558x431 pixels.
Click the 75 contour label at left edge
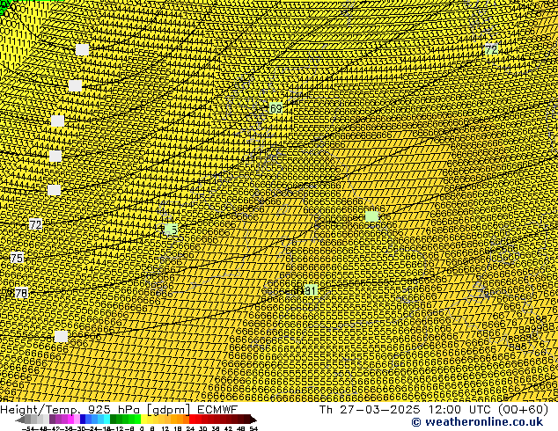pos(17,258)
